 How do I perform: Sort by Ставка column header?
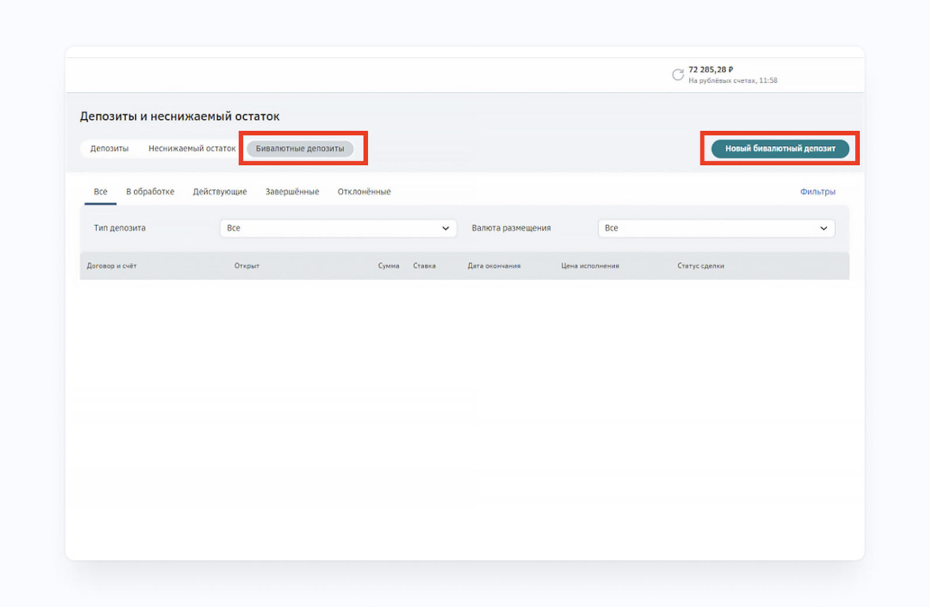coord(425,266)
